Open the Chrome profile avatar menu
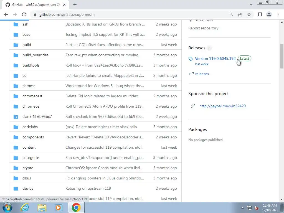Screen dimensions: 284x213 [269, 14]
